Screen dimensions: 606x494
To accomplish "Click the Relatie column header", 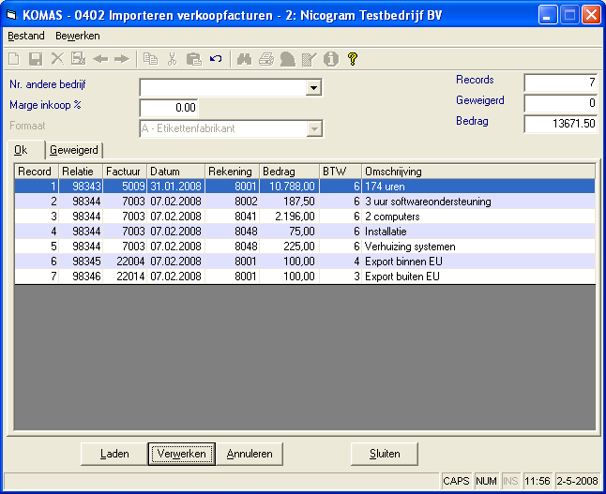I will pyautogui.click(x=81, y=172).
